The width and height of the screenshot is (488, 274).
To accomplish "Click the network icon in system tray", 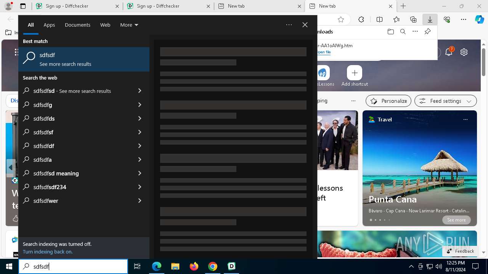I will [x=429, y=266].
